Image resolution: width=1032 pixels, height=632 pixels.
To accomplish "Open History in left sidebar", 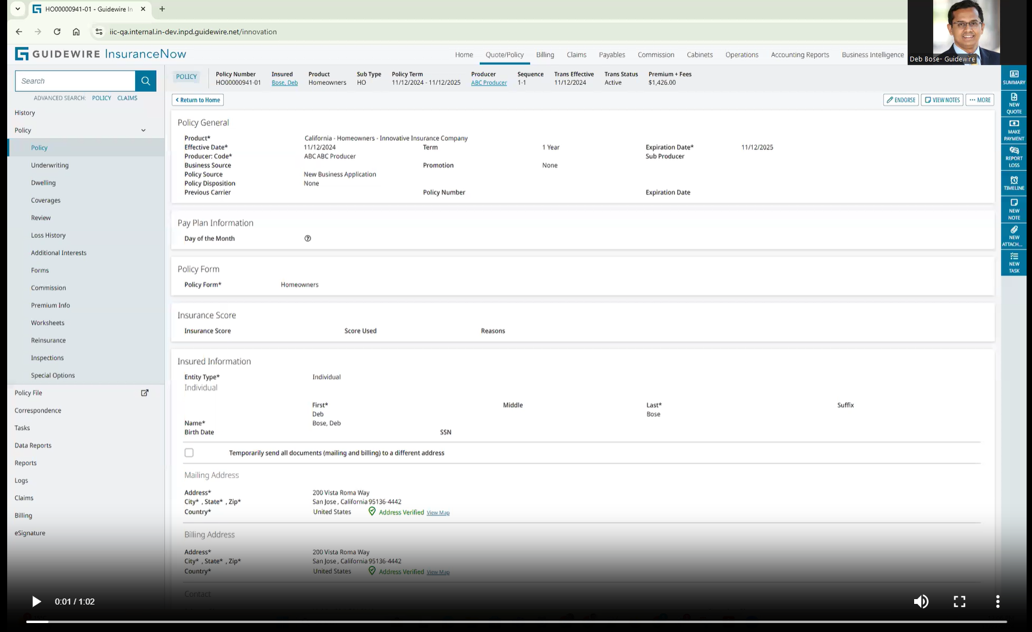I will pos(25,113).
